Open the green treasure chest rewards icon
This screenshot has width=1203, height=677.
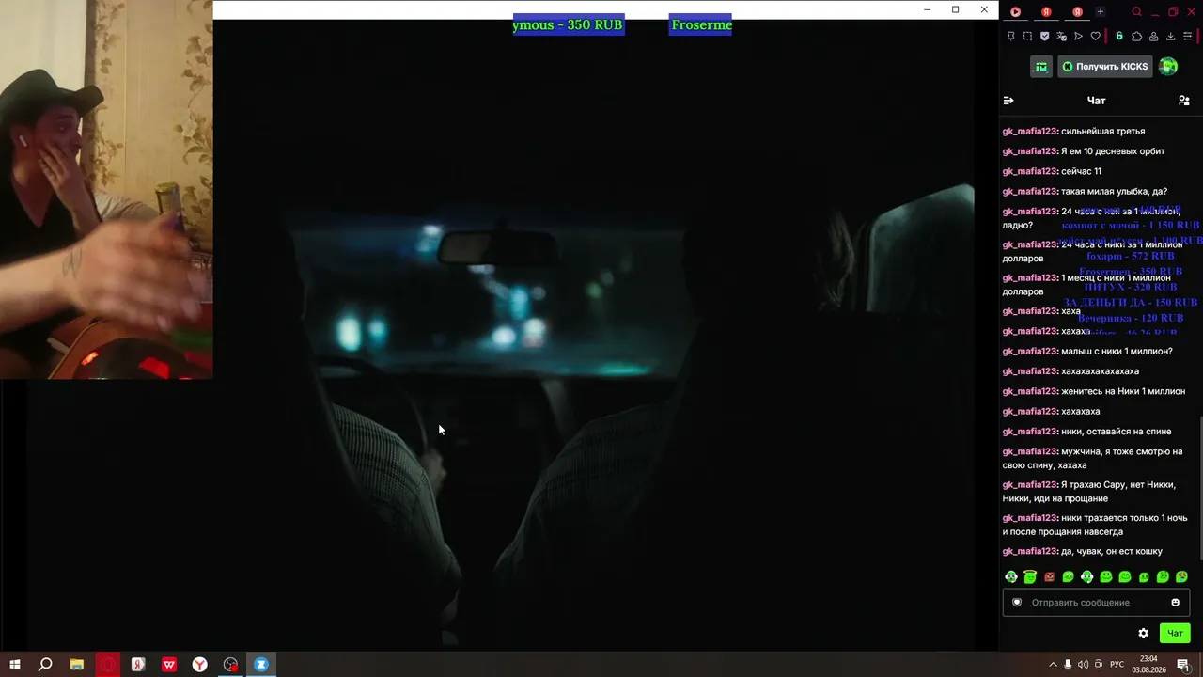pyautogui.click(x=1041, y=67)
